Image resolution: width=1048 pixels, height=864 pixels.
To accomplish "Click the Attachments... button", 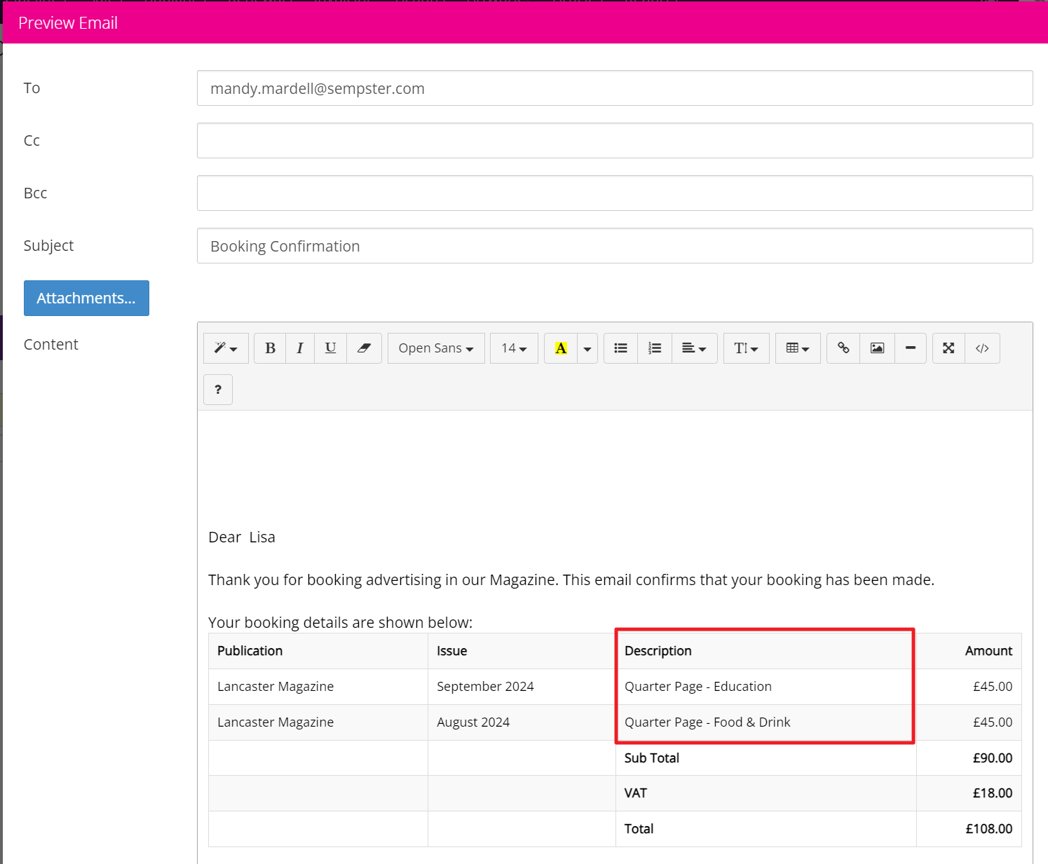I will point(86,298).
